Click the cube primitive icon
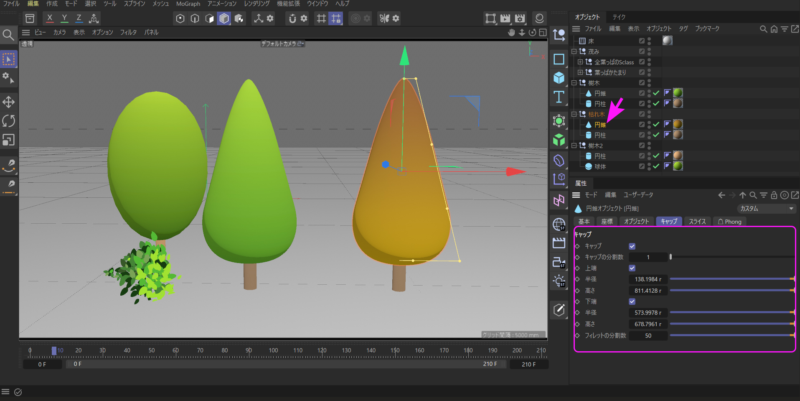 tap(559, 78)
